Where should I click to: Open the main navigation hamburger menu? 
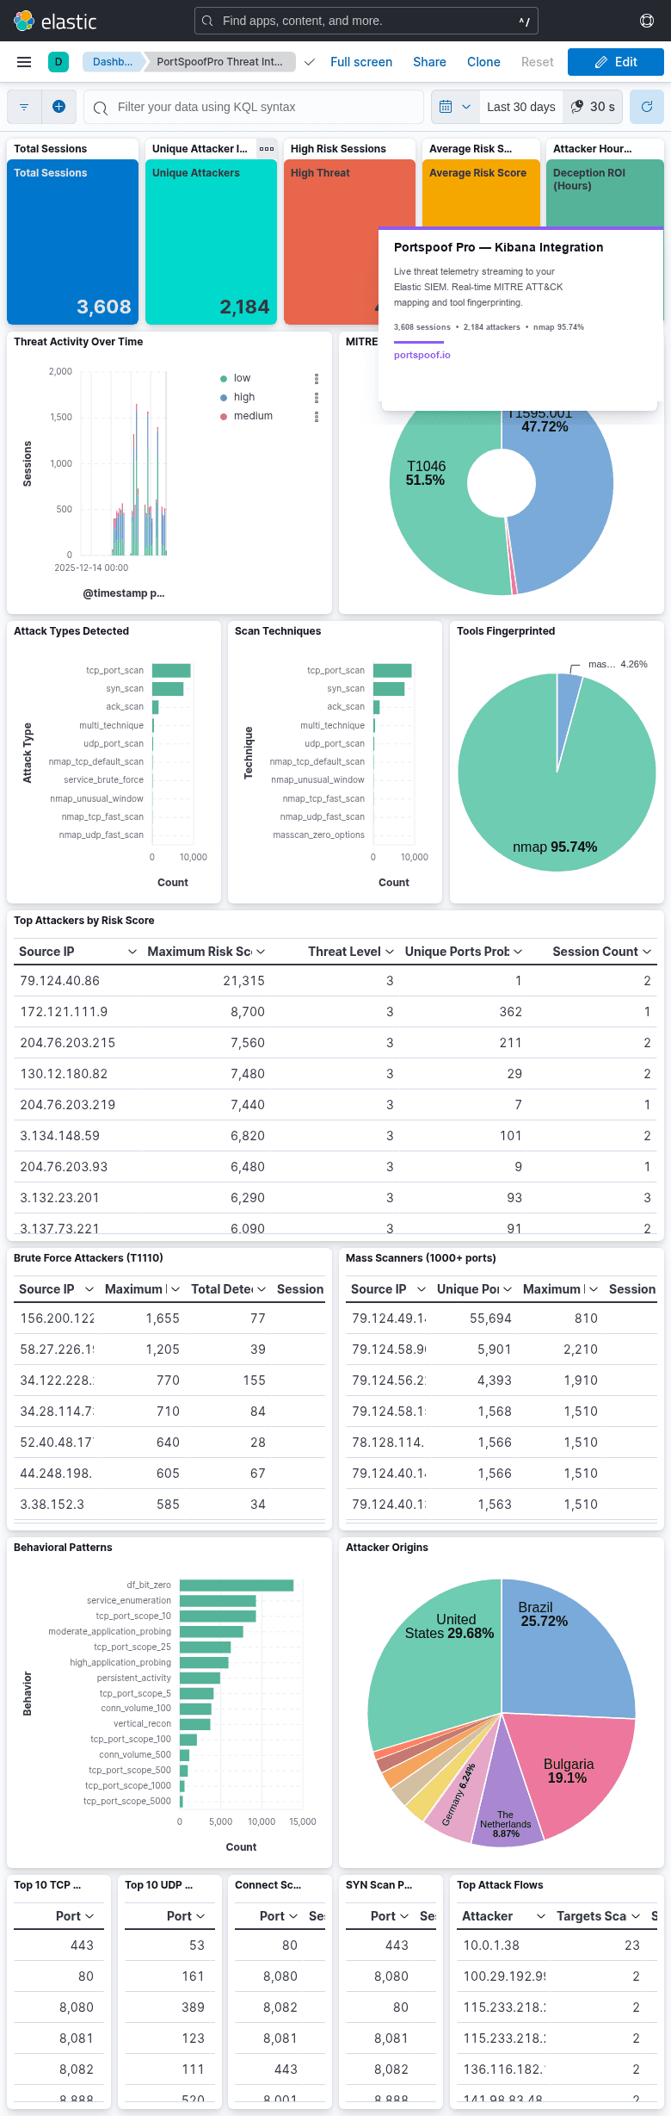click(x=23, y=61)
